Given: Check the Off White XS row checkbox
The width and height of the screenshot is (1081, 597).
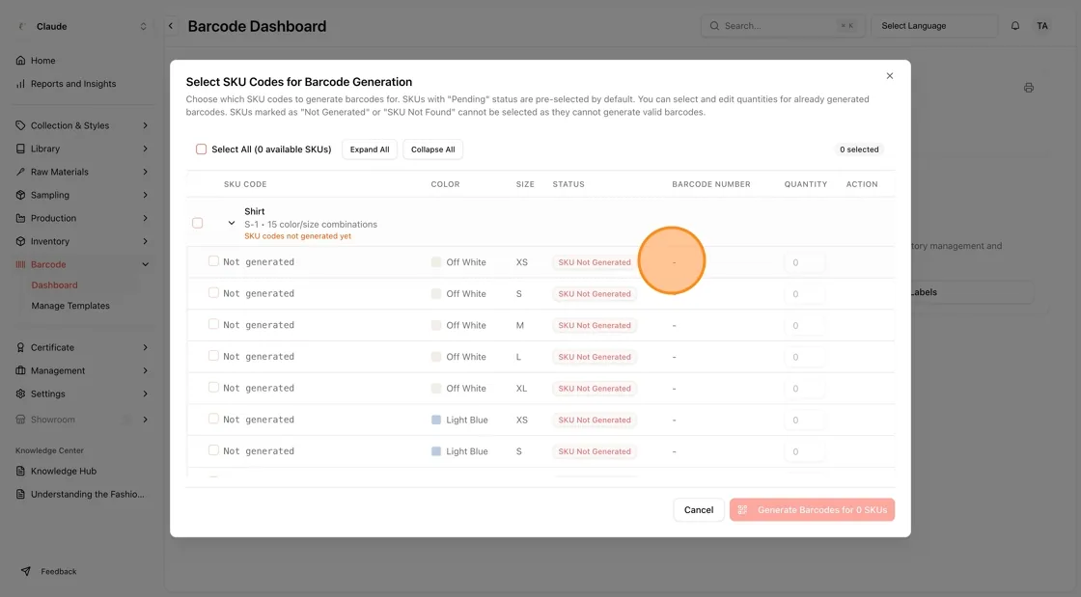Looking at the screenshot, I should point(213,261).
